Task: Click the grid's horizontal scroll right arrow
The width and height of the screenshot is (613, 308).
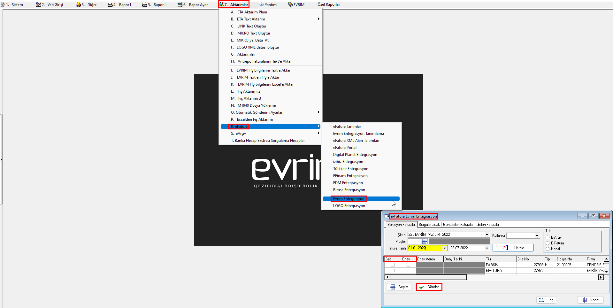Action: coord(601,277)
